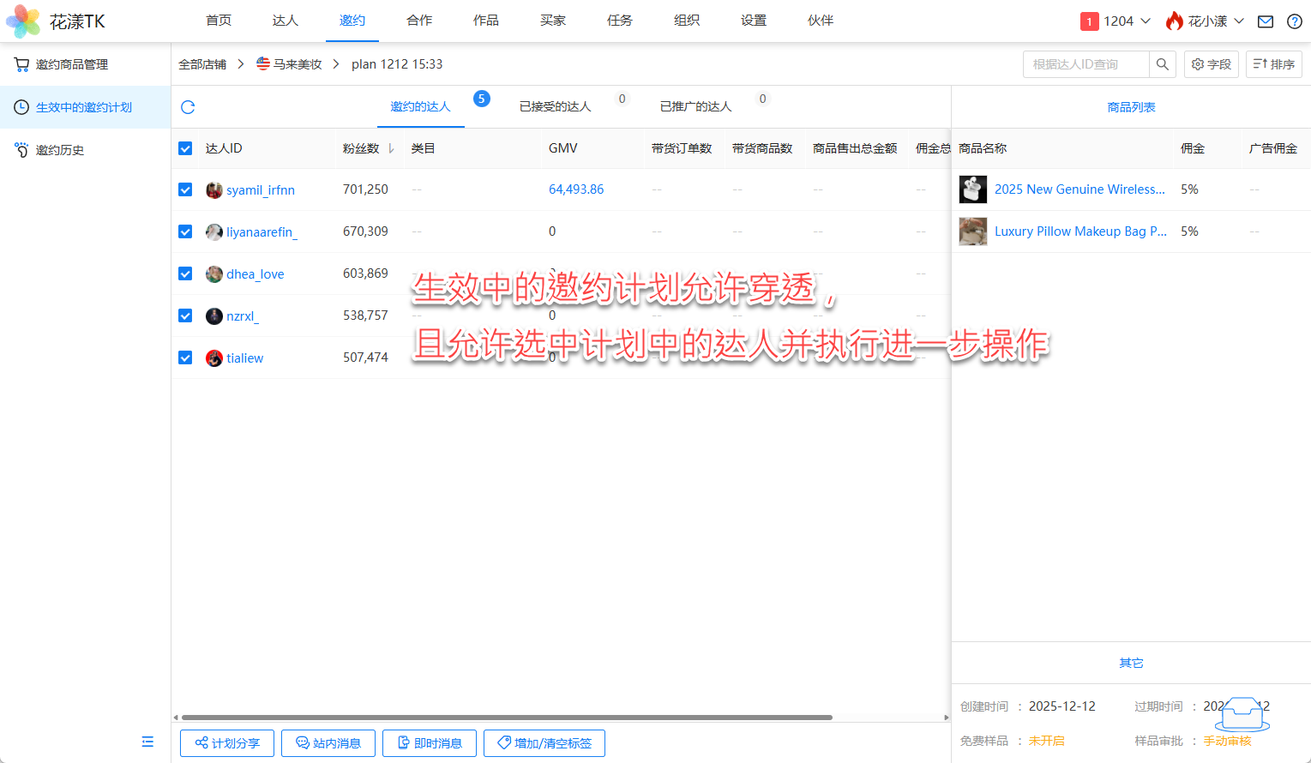Viewport: 1311px width, 763px height.
Task: Click the search magnifier icon
Action: (1162, 64)
